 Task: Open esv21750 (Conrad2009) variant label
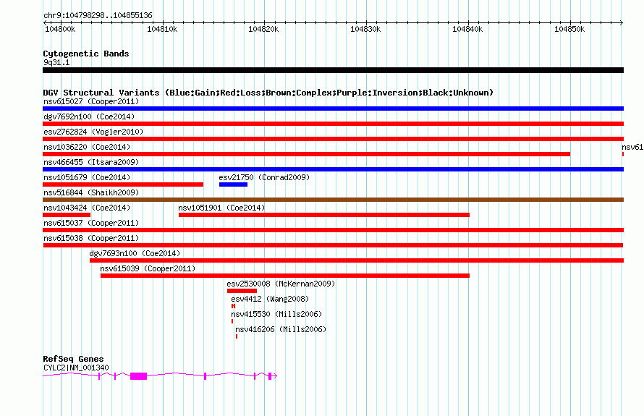coord(264,177)
